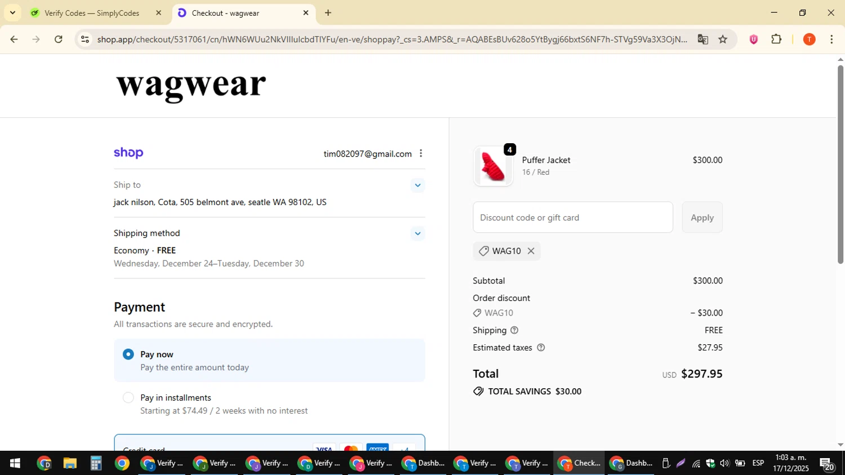Image resolution: width=845 pixels, height=475 pixels.
Task: Open the taskbar clock and date
Action: (x=791, y=463)
